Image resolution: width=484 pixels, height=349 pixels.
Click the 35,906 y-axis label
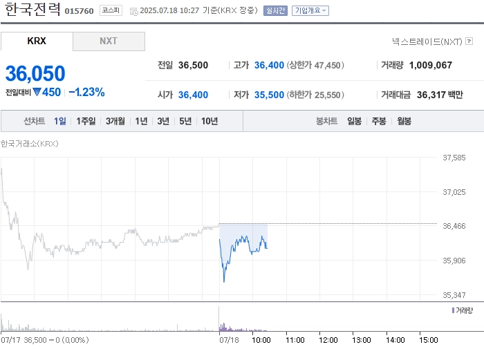pos(454,261)
